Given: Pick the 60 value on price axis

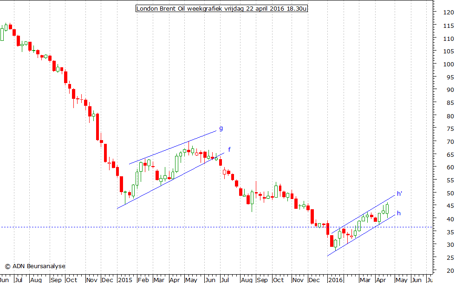Looking at the screenshot, I should click(x=450, y=167).
